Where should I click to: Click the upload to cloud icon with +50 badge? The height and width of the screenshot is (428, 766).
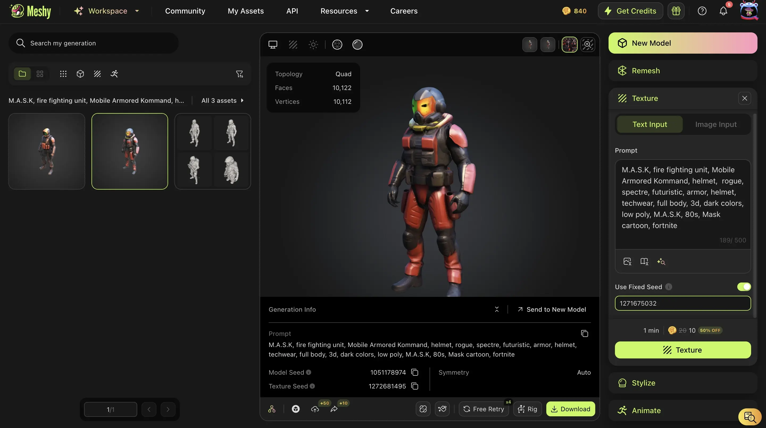tap(315, 409)
